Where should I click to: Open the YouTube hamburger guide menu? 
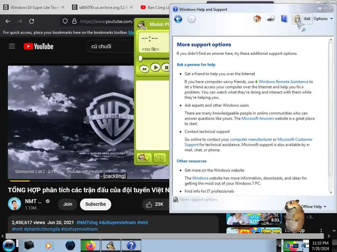tap(12, 46)
